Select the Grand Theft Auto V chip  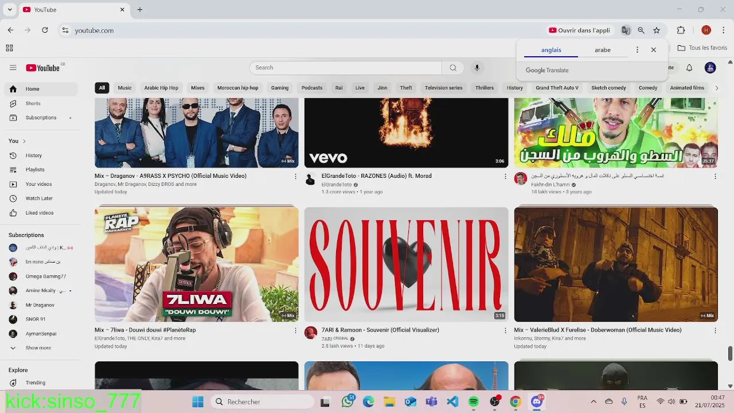click(557, 88)
